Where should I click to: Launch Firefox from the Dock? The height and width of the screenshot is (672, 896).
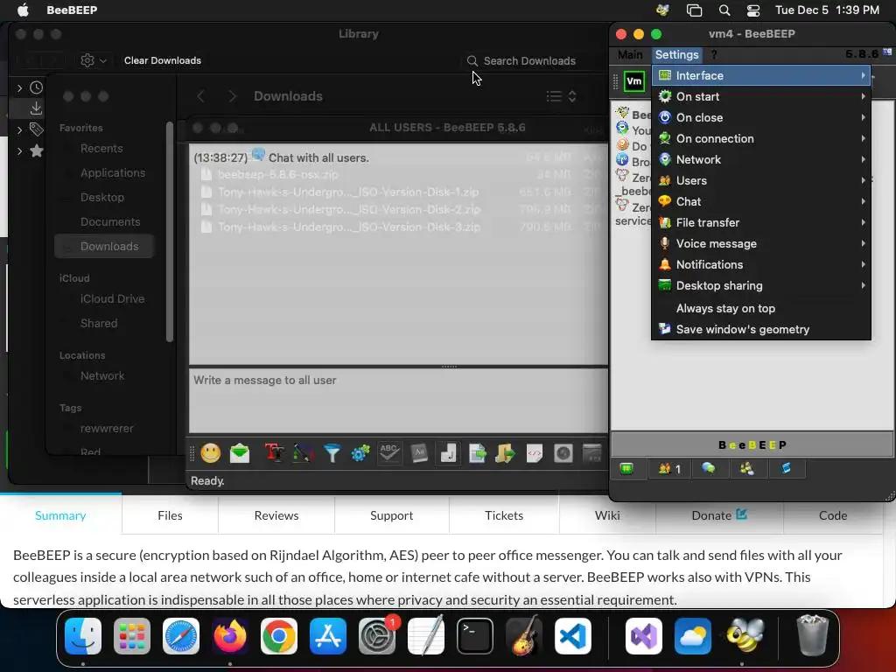point(230,636)
